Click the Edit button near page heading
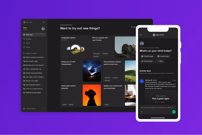 click(133, 27)
